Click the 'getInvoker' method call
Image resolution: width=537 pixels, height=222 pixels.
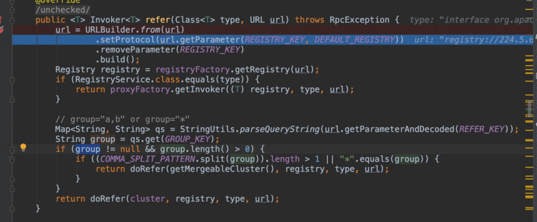pyautogui.click(x=200, y=90)
